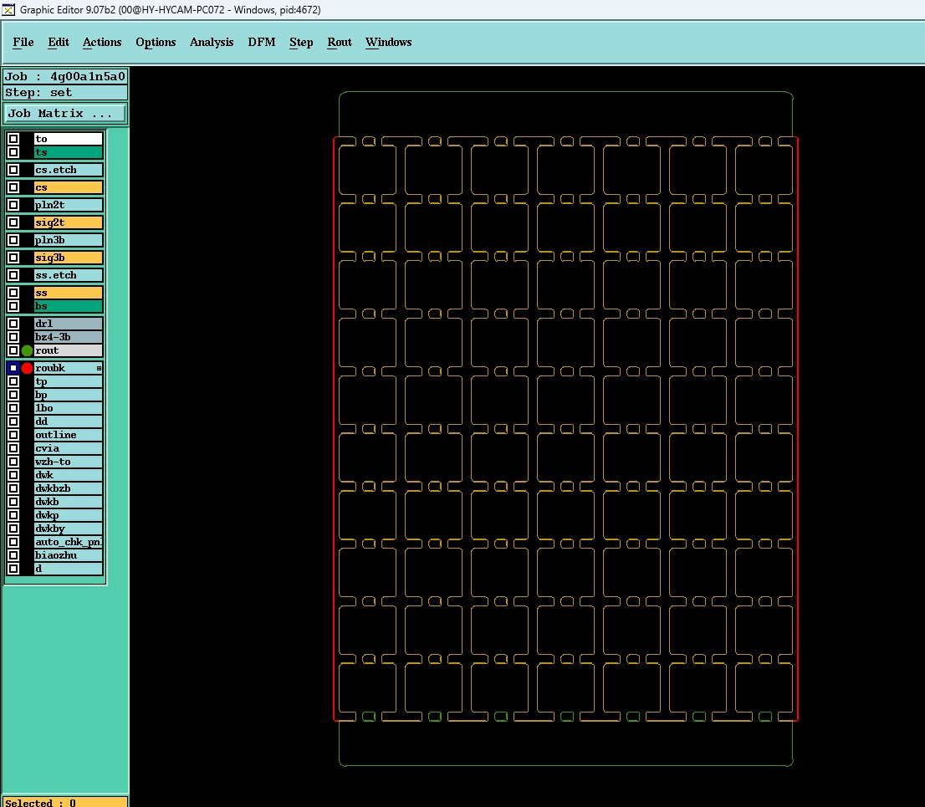
Task: Select the wzh-to layer name
Action: 69,462
